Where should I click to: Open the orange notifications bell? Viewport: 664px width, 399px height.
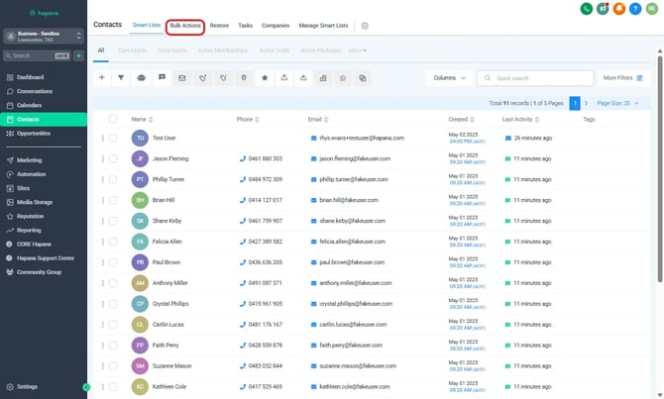point(619,9)
